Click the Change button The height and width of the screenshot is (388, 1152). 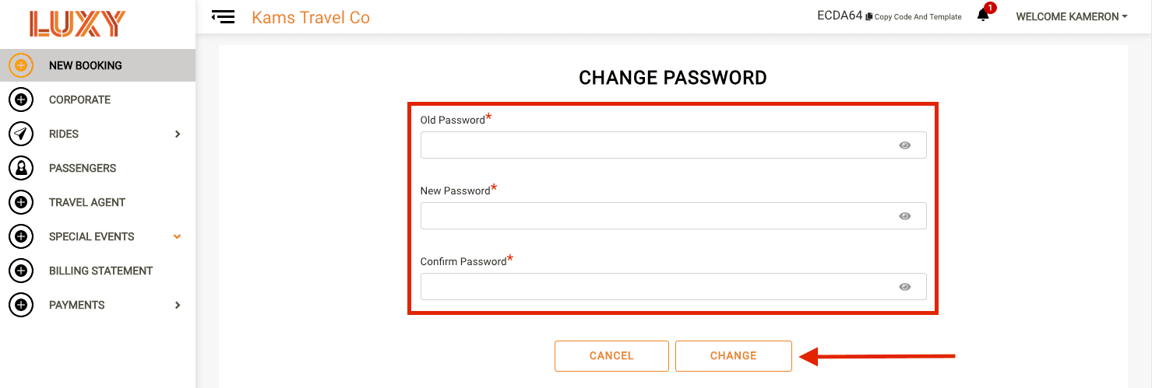pyautogui.click(x=734, y=356)
